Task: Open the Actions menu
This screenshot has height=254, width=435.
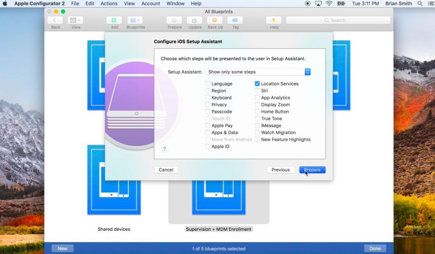Action: pos(109,3)
